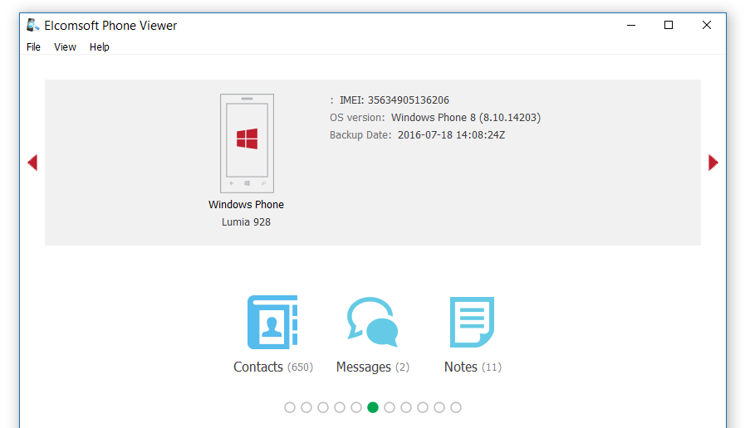Select the first page indicator dot

click(290, 407)
